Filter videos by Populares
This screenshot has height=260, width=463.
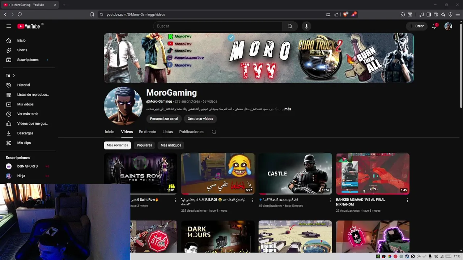[x=144, y=145]
